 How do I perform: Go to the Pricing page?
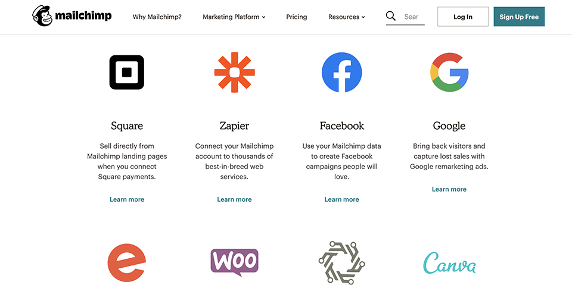click(x=297, y=17)
